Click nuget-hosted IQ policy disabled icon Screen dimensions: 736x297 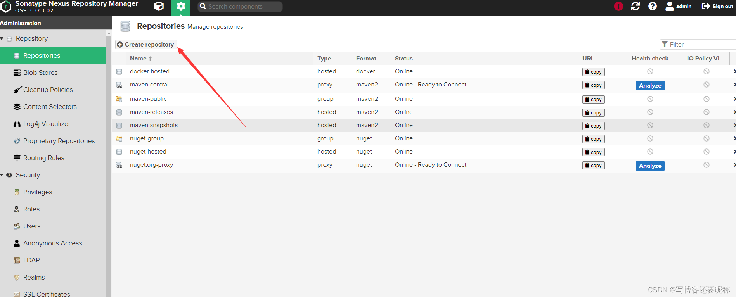(x=707, y=152)
